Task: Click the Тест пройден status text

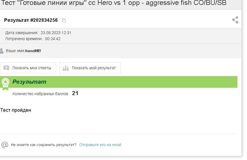Action: point(16,110)
